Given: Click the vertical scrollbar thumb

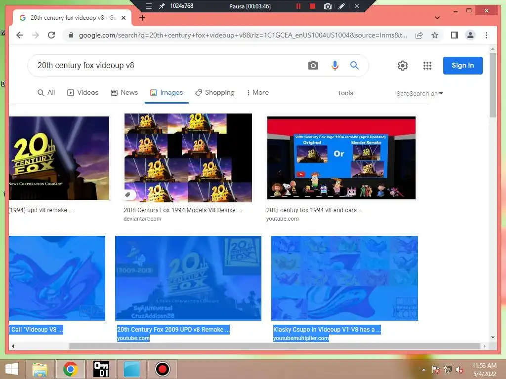Looking at the screenshot, I should pyautogui.click(x=493, y=85).
